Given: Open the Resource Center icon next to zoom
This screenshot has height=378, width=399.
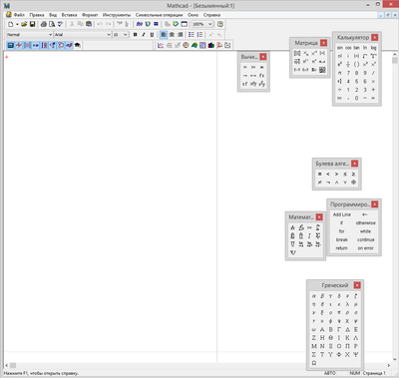Looking at the screenshot, I should click(220, 24).
